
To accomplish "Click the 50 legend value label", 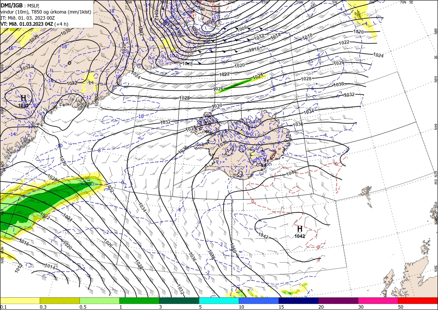I will [x=401, y=307].
